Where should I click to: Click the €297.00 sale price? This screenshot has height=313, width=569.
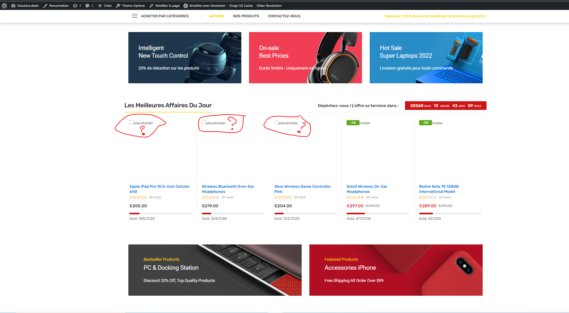[355, 206]
